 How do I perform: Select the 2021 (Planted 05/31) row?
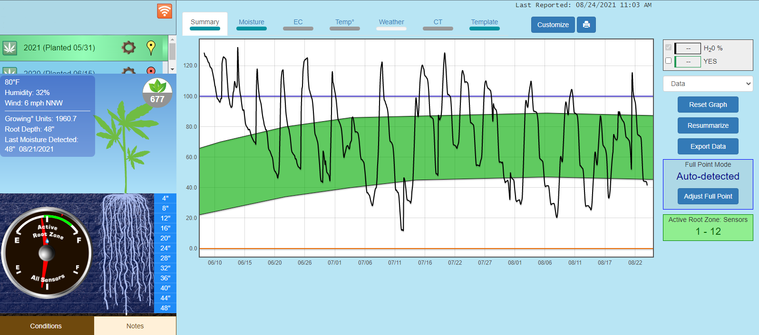click(x=84, y=48)
